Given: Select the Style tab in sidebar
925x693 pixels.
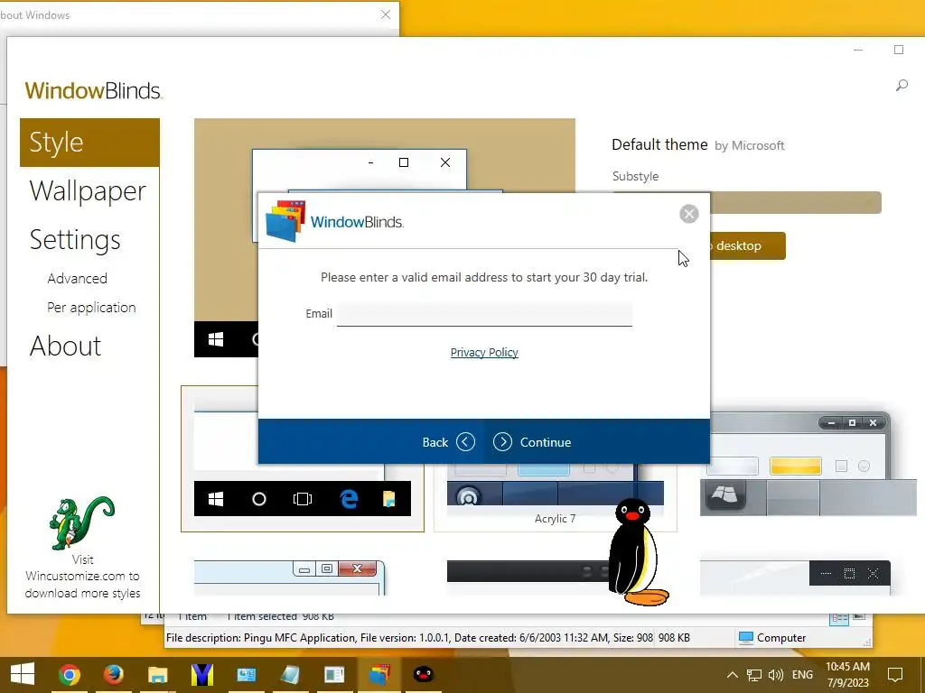Looking at the screenshot, I should (x=89, y=143).
